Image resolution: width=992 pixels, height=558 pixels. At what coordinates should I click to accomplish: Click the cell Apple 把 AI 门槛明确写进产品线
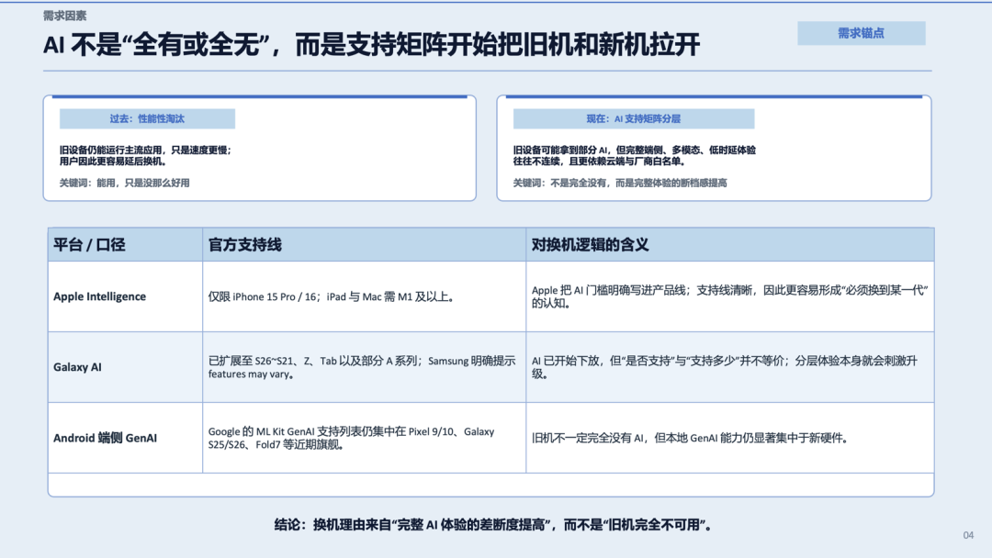click(729, 296)
